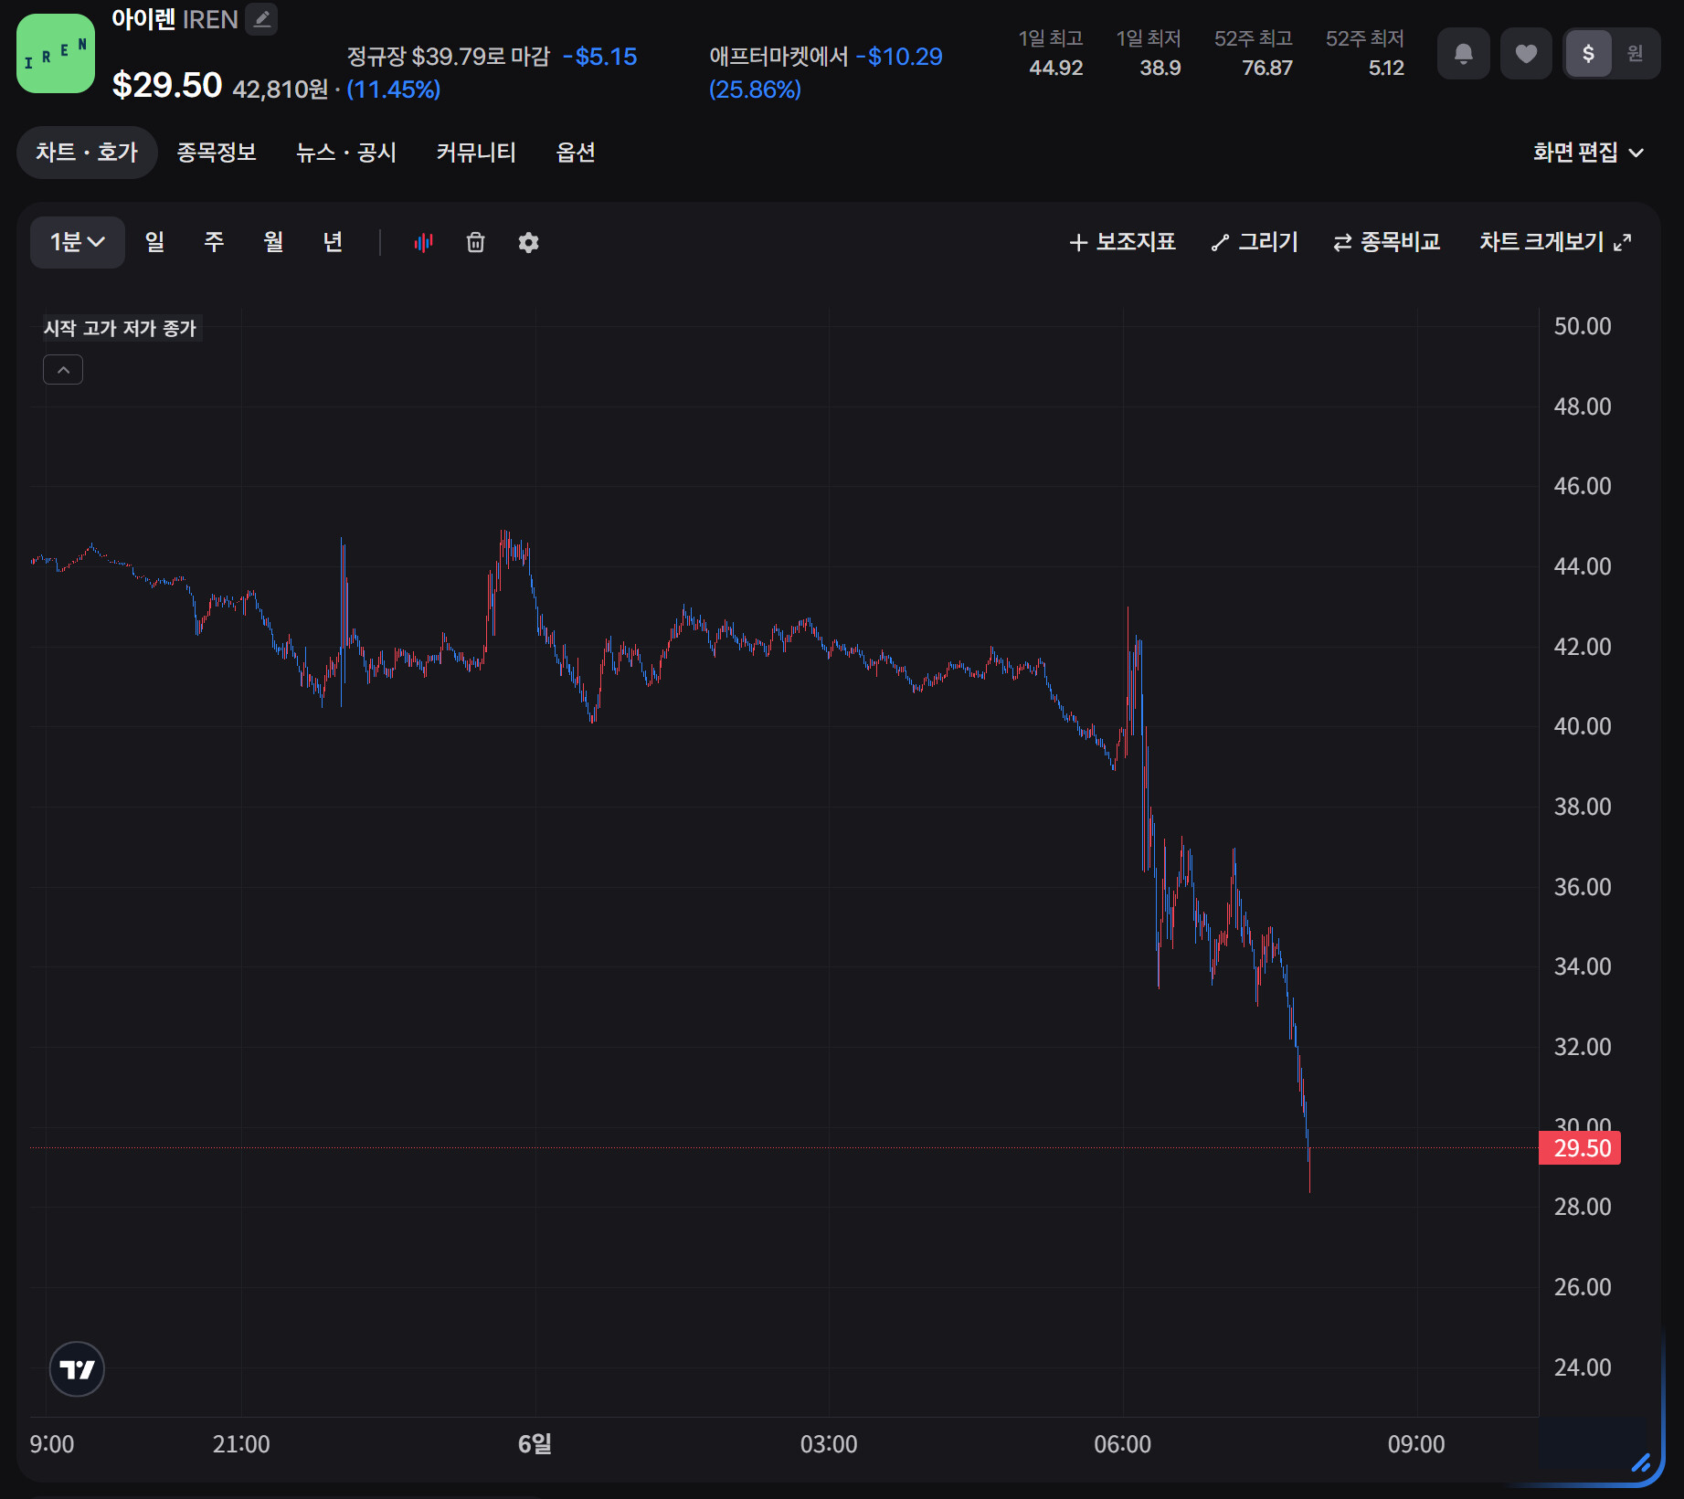This screenshot has width=1684, height=1499.
Task: Click 차트 크게보기 to enlarge chart
Action: 1555,242
